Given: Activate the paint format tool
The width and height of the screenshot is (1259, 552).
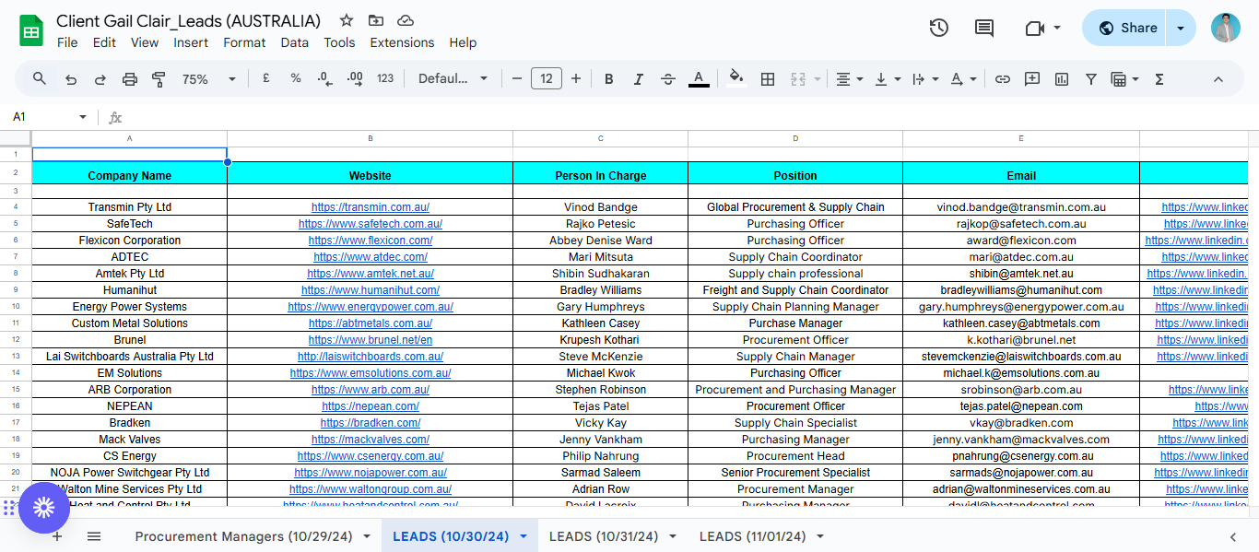Looking at the screenshot, I should (159, 79).
